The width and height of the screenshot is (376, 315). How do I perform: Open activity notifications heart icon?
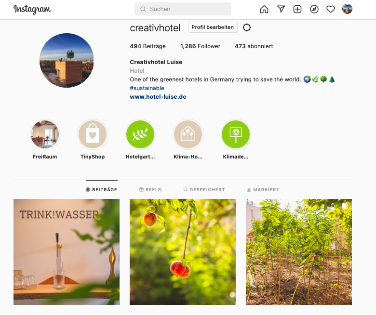click(x=331, y=9)
